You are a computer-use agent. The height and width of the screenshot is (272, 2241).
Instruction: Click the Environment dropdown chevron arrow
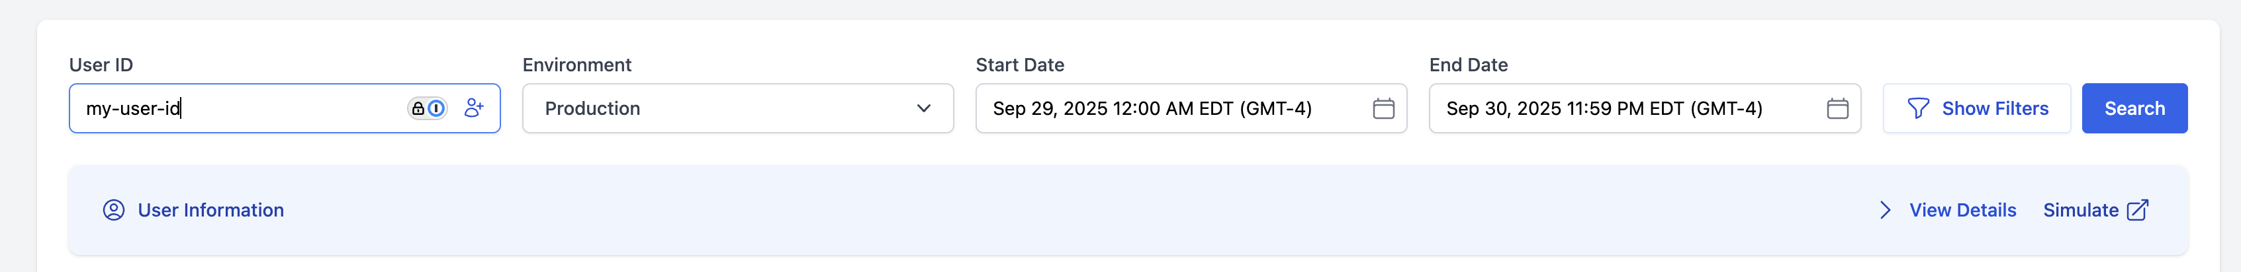pos(924,109)
